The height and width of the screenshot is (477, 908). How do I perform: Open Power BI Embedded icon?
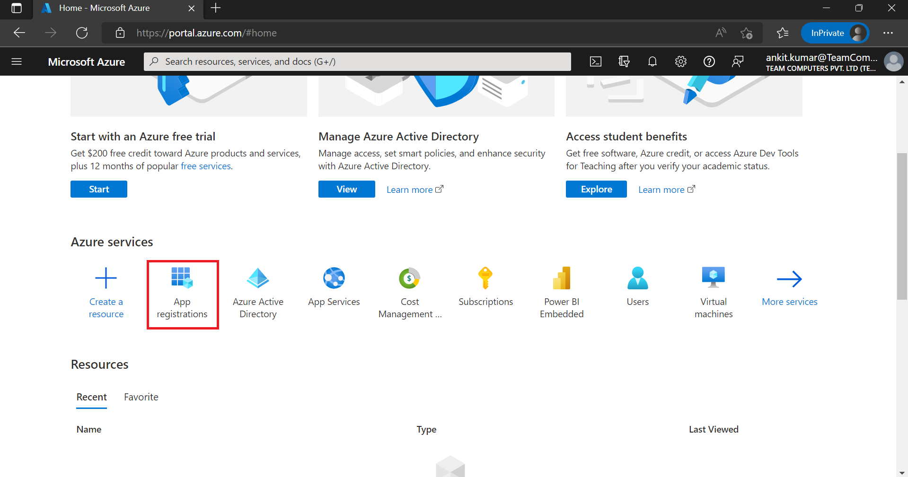[562, 278]
